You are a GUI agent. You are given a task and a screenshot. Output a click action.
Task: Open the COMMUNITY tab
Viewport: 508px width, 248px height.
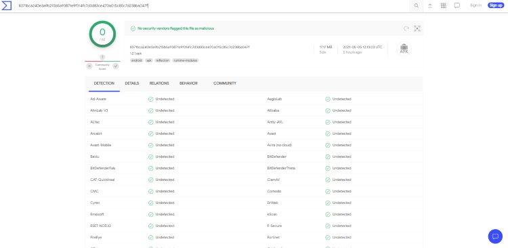[225, 83]
